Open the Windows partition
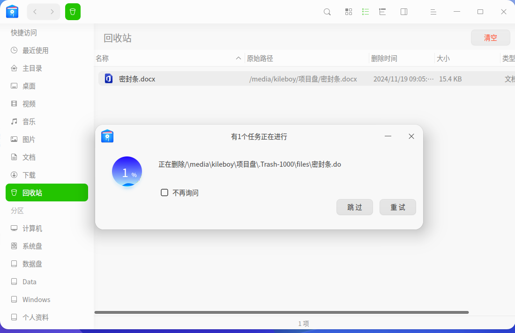Image resolution: width=515 pixels, height=333 pixels. pos(47,299)
